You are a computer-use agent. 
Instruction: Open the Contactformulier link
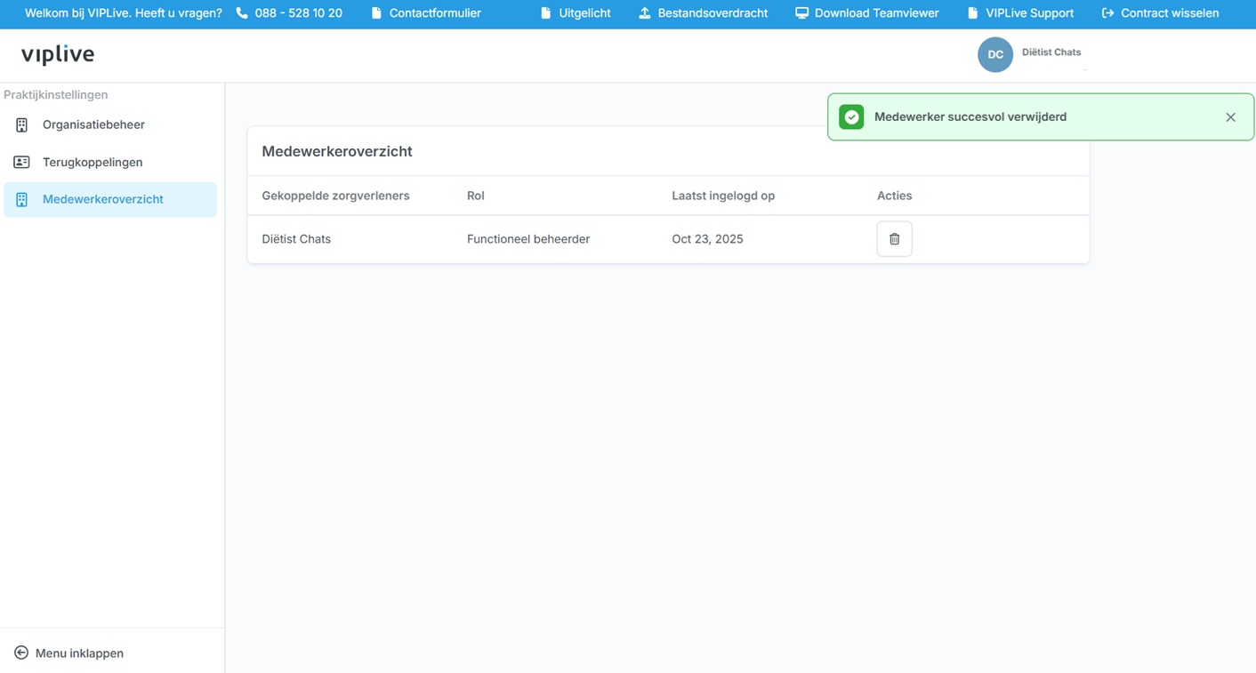[x=435, y=13]
